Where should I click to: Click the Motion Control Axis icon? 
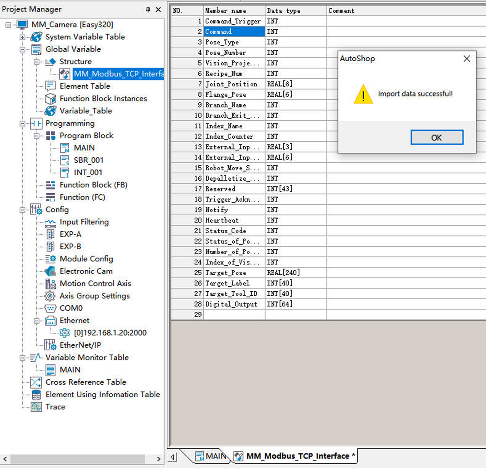coord(51,284)
